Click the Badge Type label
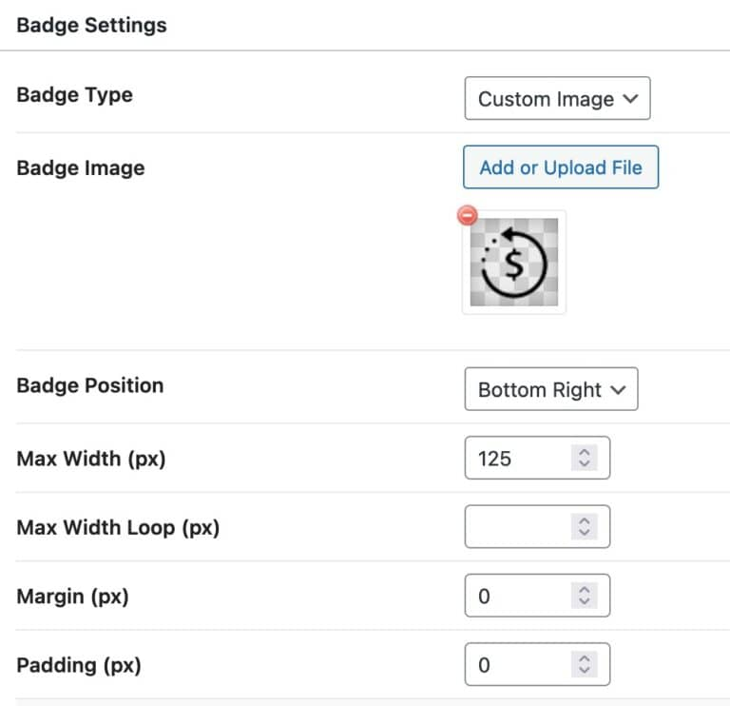The image size is (730, 706). (75, 95)
